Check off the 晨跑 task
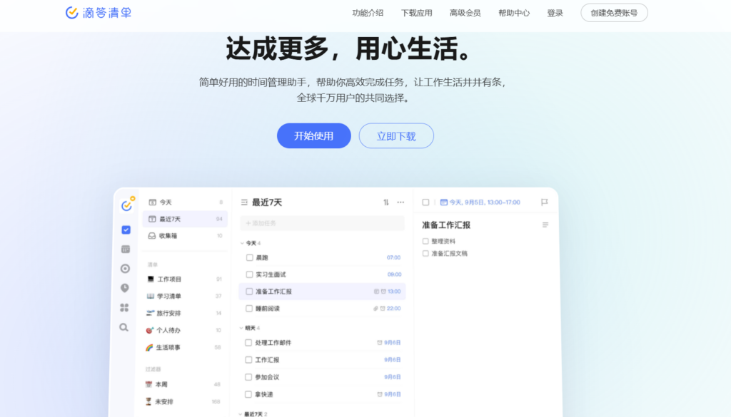 coord(248,257)
